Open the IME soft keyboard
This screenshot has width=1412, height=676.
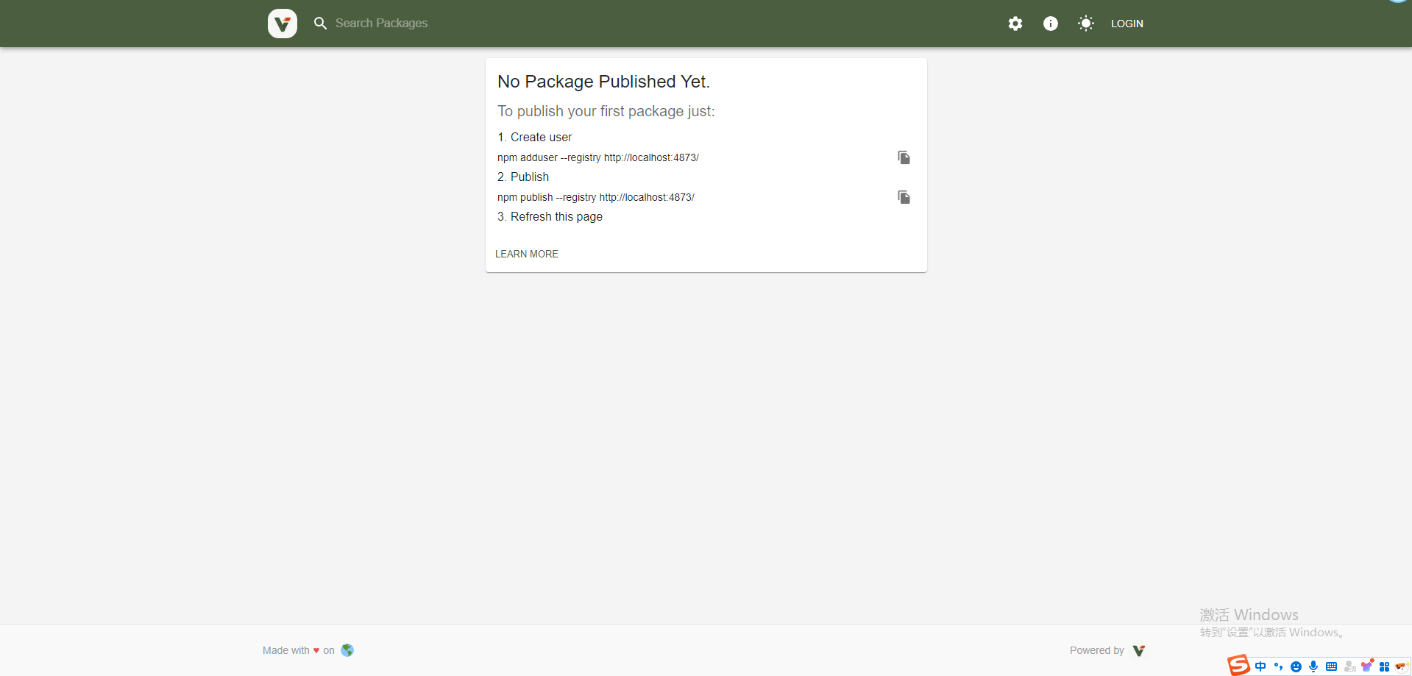pos(1331,666)
